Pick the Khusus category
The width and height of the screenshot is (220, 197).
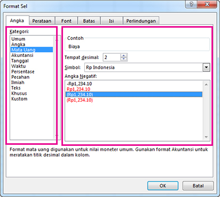click(x=32, y=93)
